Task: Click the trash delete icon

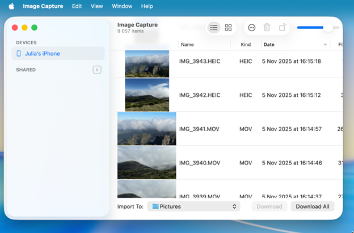Action: coord(267,27)
